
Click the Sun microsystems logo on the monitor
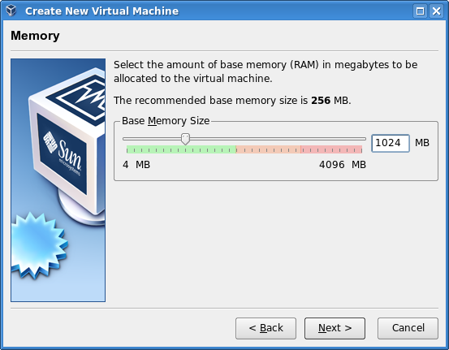coord(63,153)
